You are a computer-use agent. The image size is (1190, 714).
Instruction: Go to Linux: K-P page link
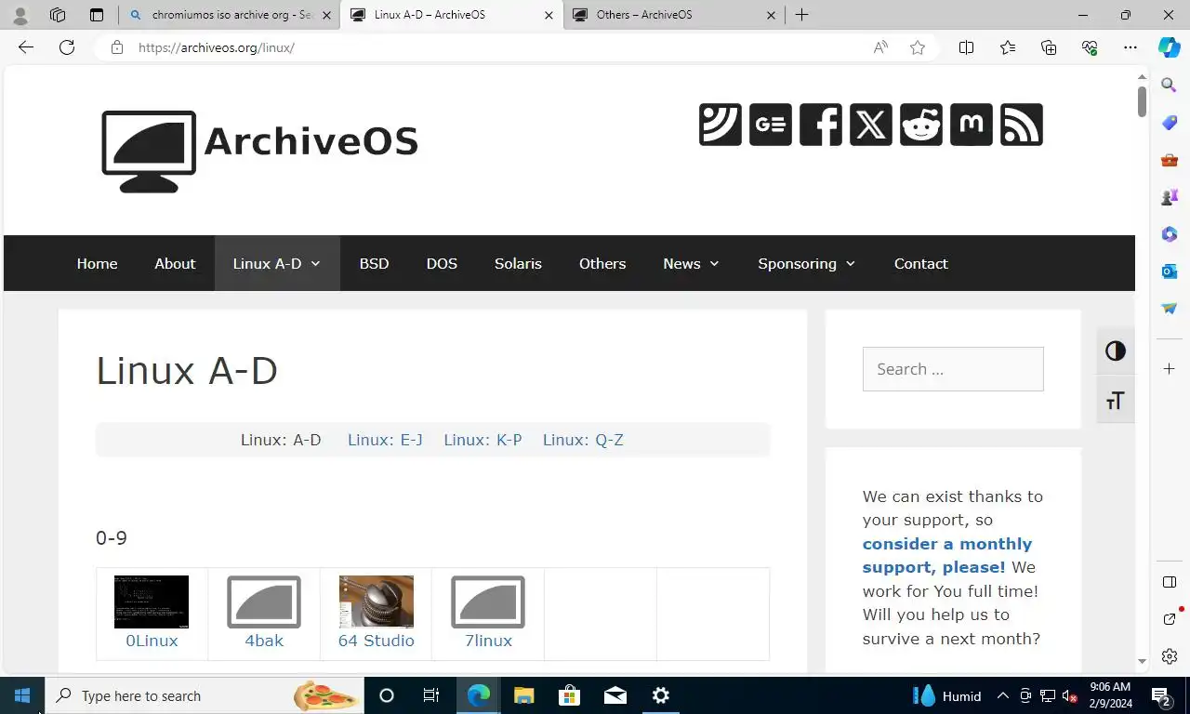pyautogui.click(x=483, y=440)
